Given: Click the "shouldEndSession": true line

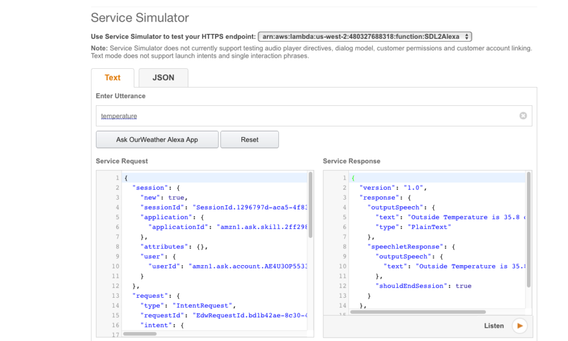Looking at the screenshot, I should (423, 286).
